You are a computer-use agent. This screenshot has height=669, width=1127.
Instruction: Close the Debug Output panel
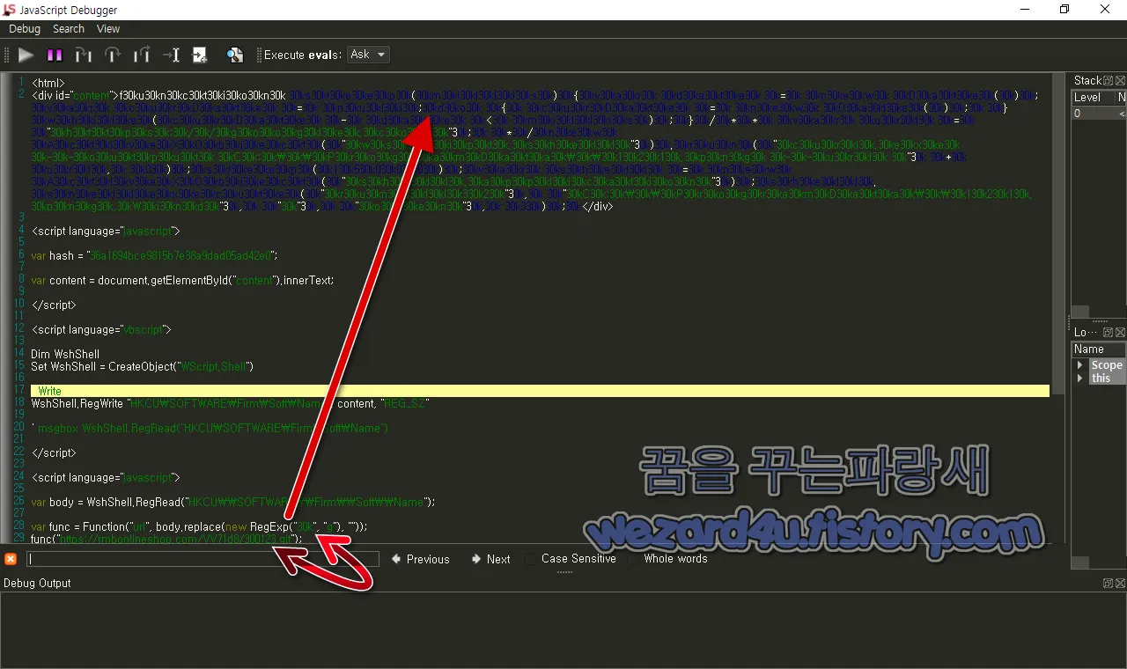click(1120, 583)
